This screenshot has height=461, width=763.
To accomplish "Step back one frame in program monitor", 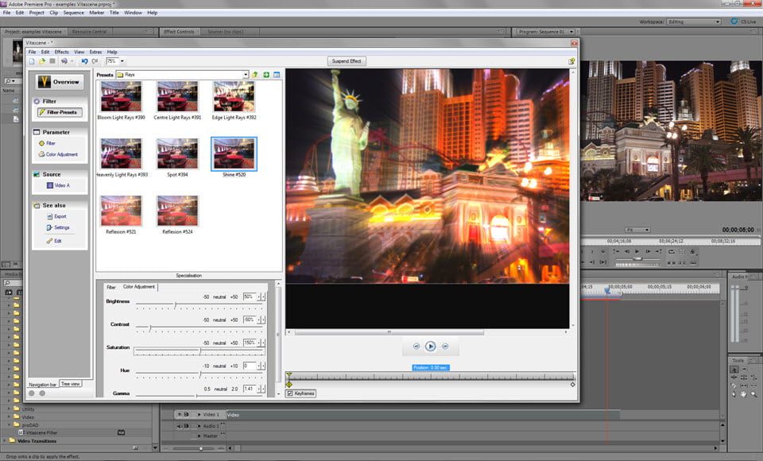I will [627, 252].
